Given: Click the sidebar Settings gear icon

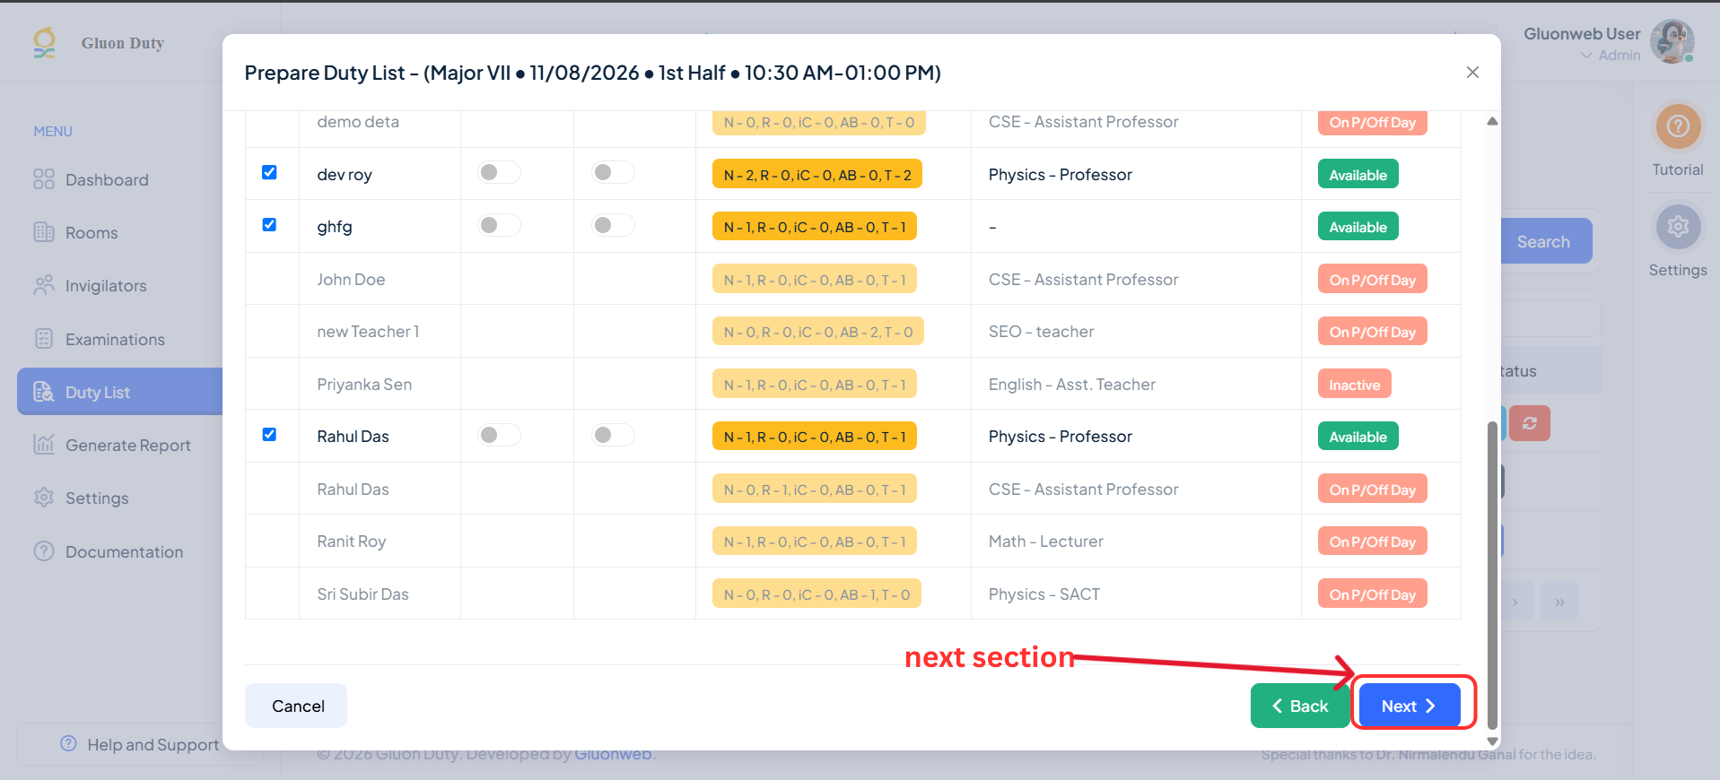Looking at the screenshot, I should [44, 498].
